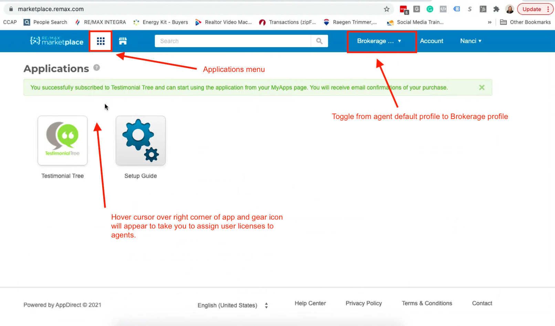The image size is (555, 326).
Task: Click the gray G extension icon
Action: 417,9
